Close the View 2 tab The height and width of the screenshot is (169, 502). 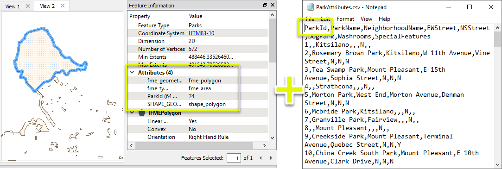click(63, 6)
